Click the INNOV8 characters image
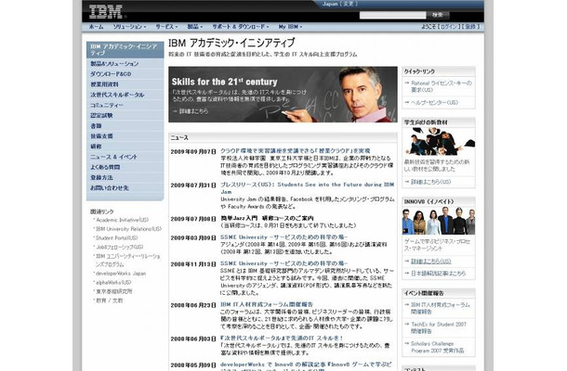This screenshot has height=371, width=567. [439, 221]
